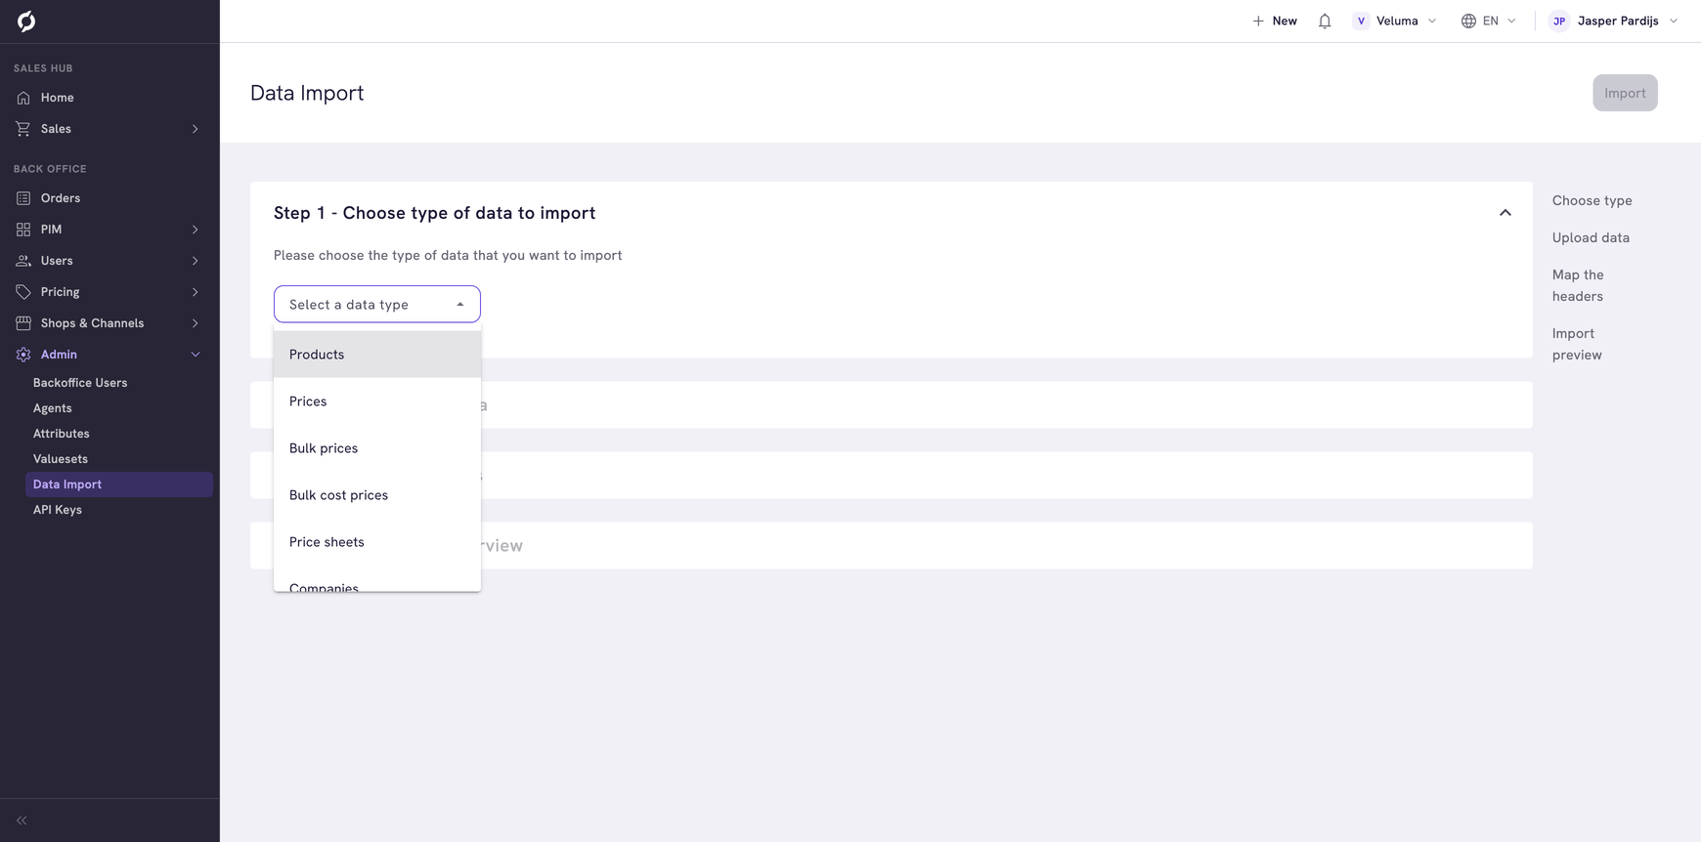Collapse the sidebar with double-chevron icon
The height and width of the screenshot is (842, 1701).
[x=22, y=821]
